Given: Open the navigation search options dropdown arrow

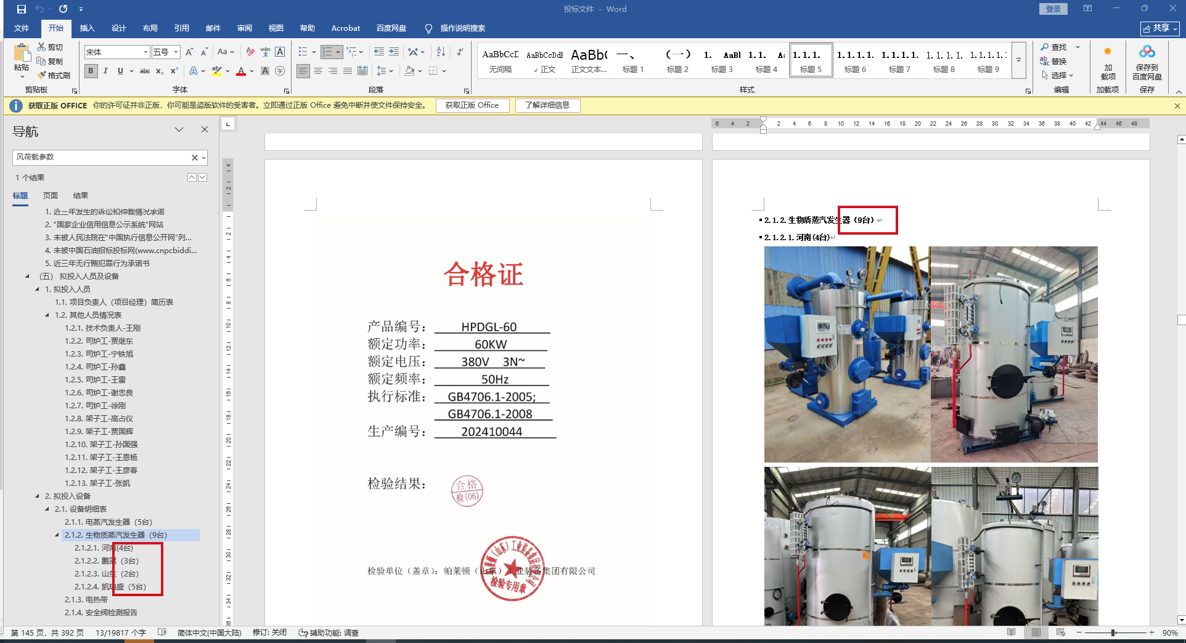Looking at the screenshot, I should click(x=203, y=158).
